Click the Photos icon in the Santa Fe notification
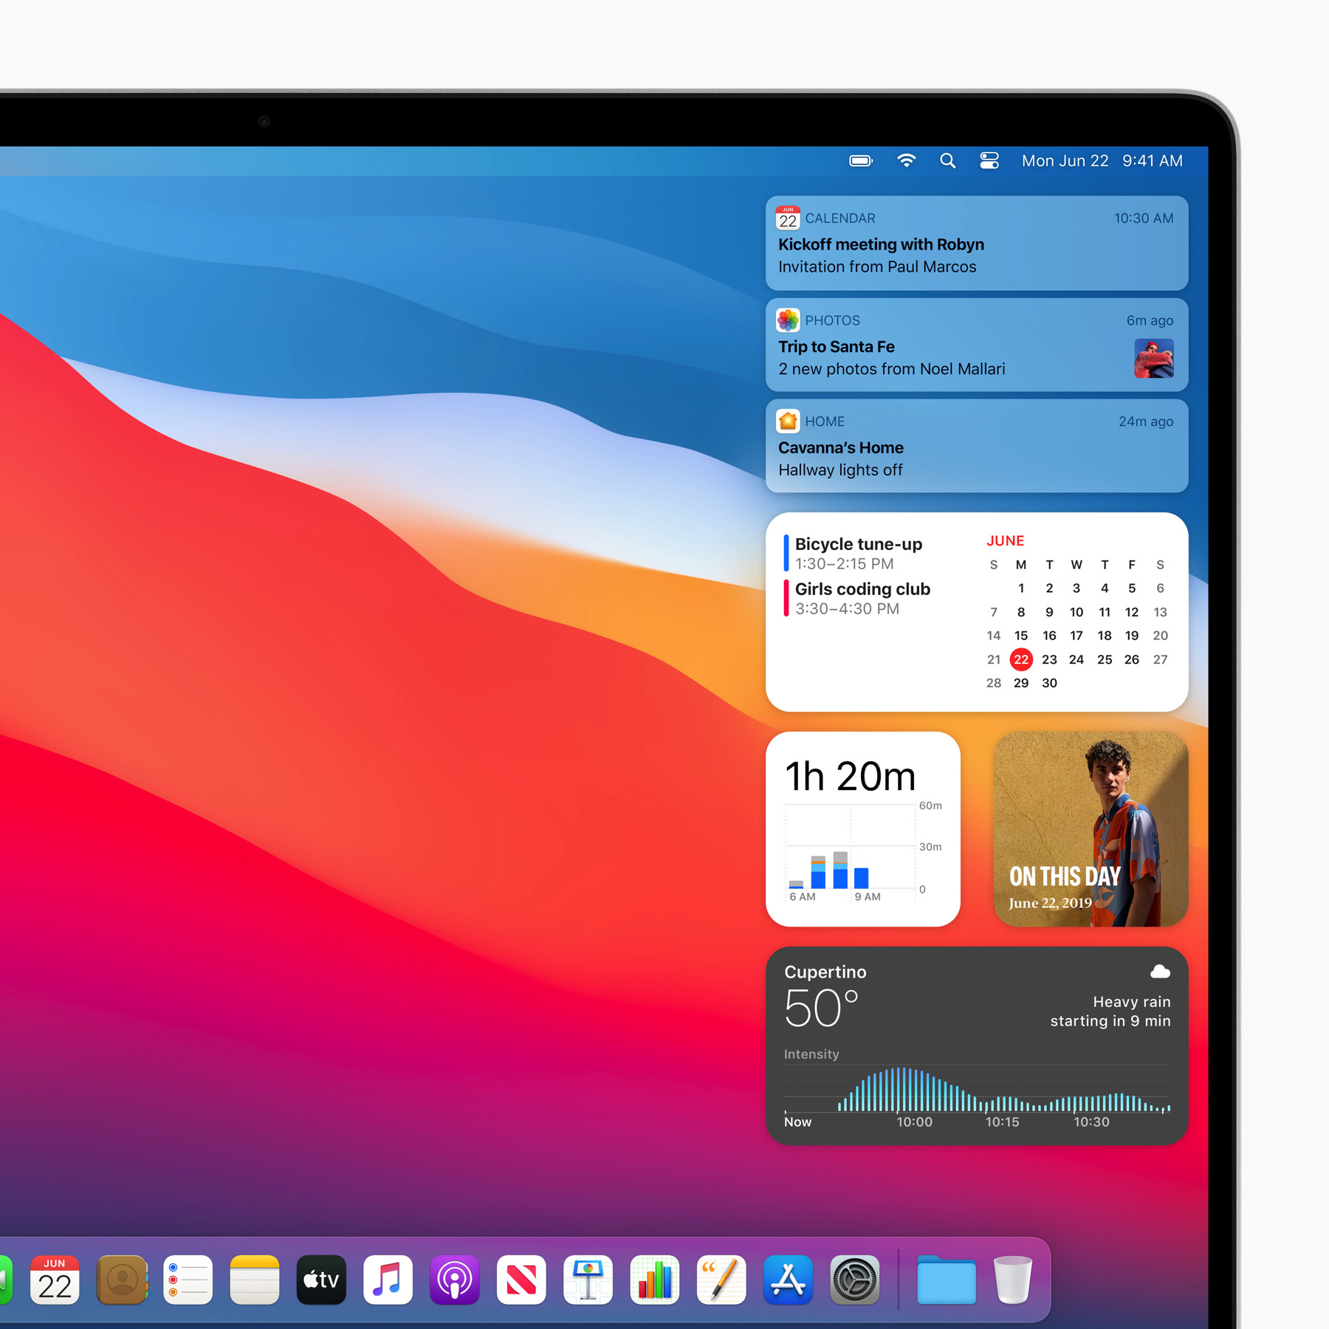This screenshot has width=1329, height=1329. 788,320
